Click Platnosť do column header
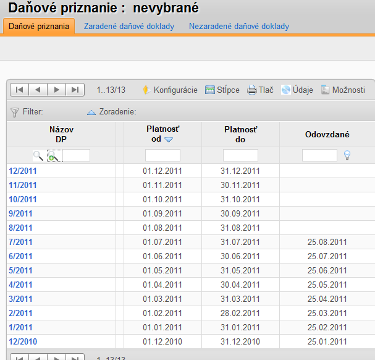Screen dimensions: 375x360 pyautogui.click(x=240, y=134)
